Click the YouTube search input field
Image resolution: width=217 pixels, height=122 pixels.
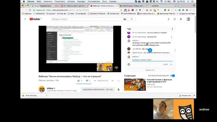pyautogui.click(x=87, y=19)
